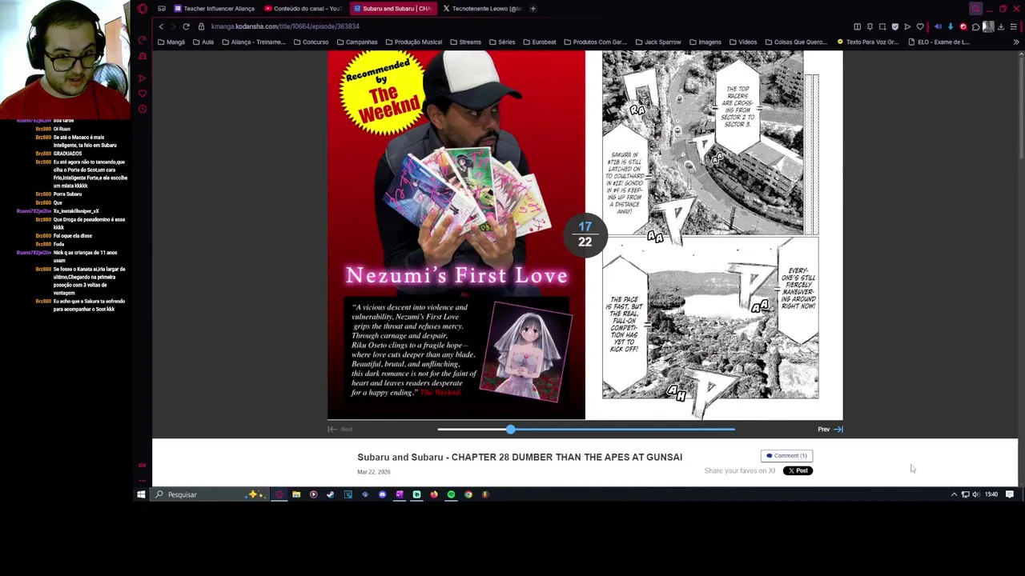Show hidden system tray icons
This screenshot has width=1025, height=576.
[x=954, y=494]
